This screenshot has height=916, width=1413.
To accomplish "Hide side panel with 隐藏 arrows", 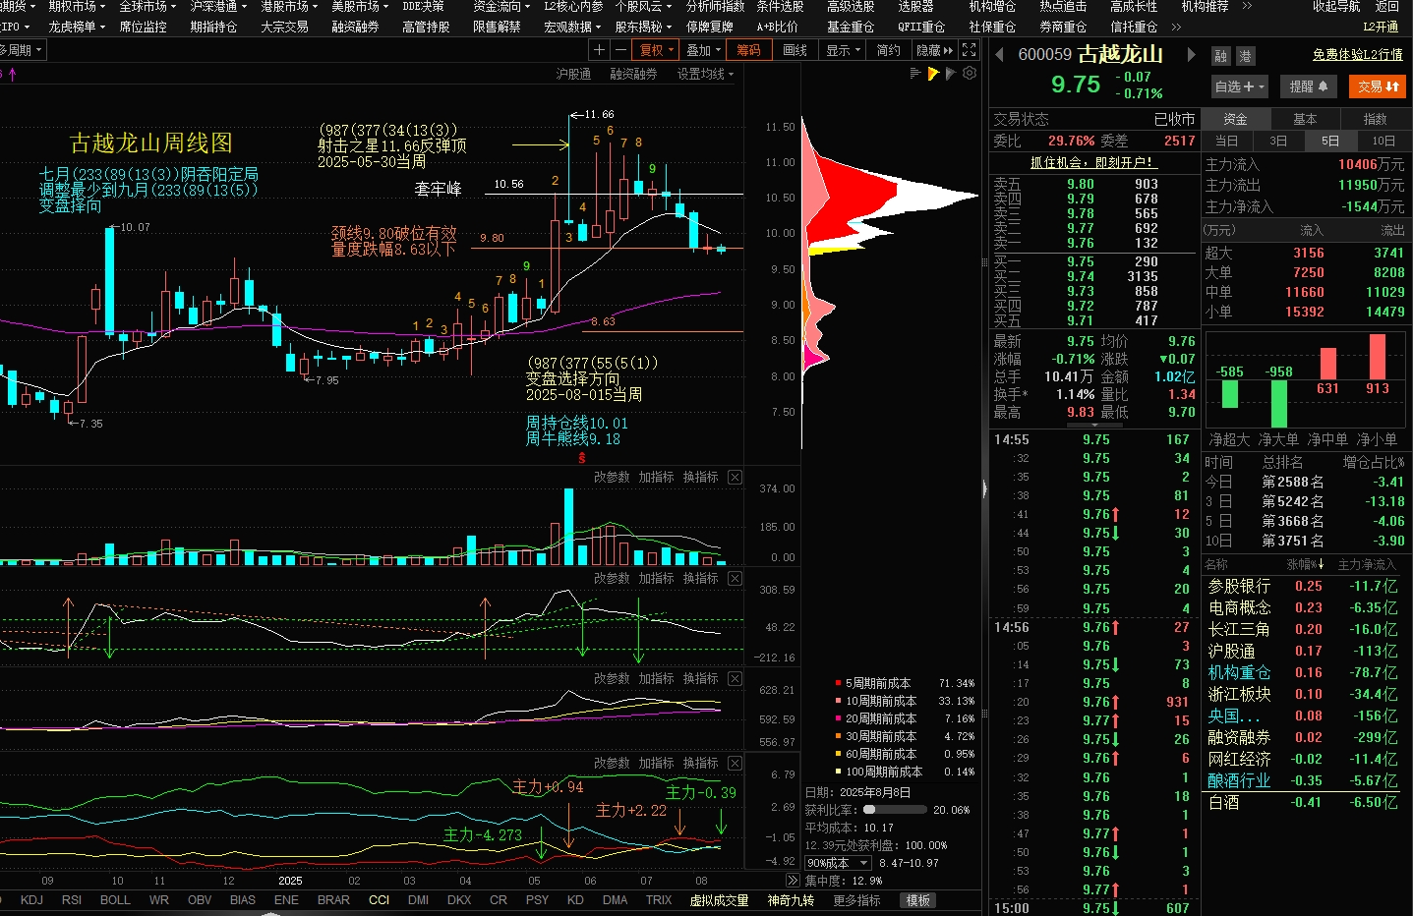I will [x=935, y=50].
